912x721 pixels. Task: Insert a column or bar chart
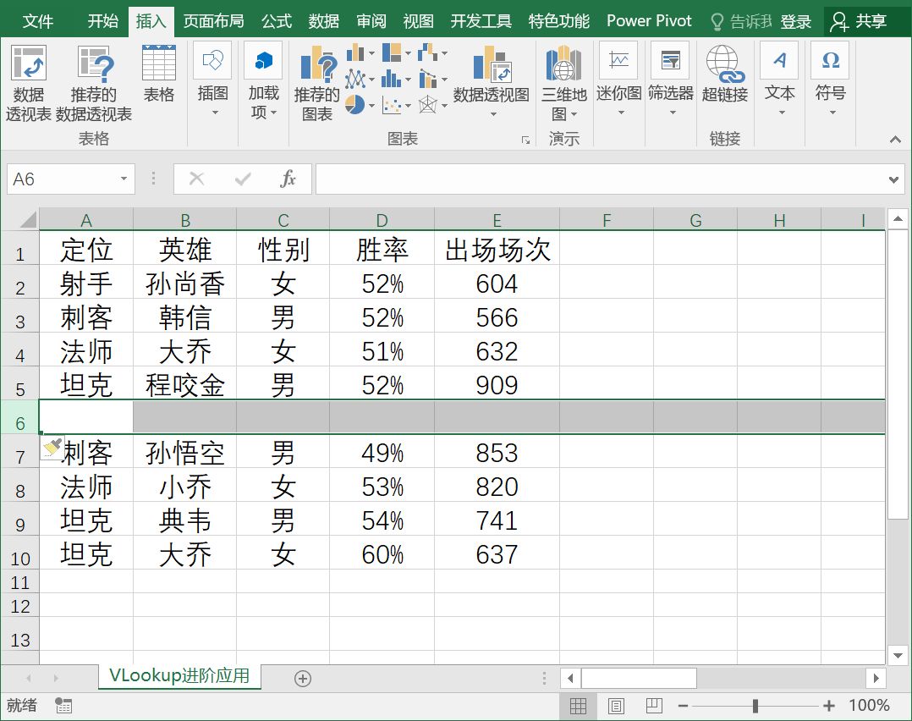pyautogui.click(x=355, y=53)
